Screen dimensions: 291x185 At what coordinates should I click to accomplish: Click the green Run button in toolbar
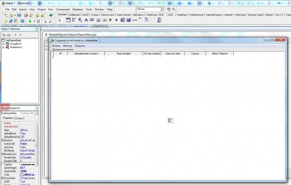click(30, 21)
